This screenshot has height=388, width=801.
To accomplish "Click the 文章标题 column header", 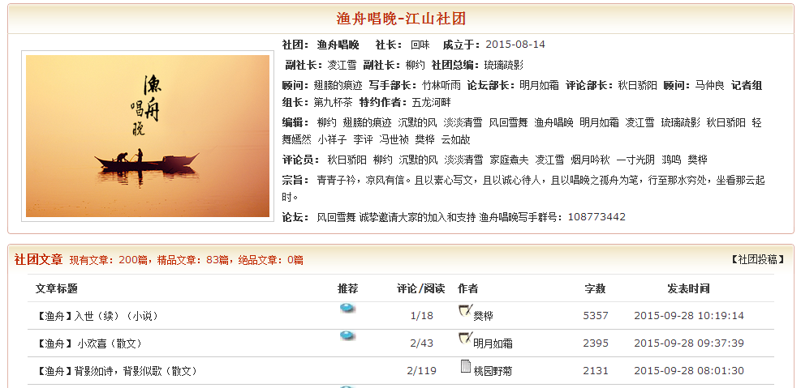I will pyautogui.click(x=56, y=288).
